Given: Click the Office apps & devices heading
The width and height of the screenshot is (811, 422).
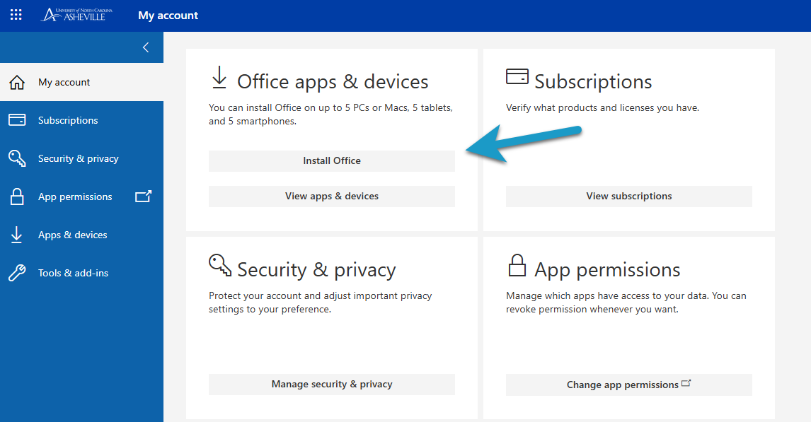Looking at the screenshot, I should [x=333, y=81].
